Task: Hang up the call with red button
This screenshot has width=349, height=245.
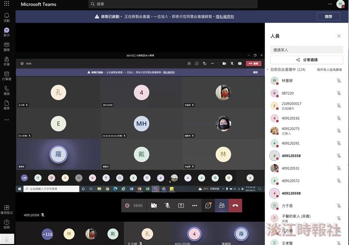Action: click(x=235, y=205)
